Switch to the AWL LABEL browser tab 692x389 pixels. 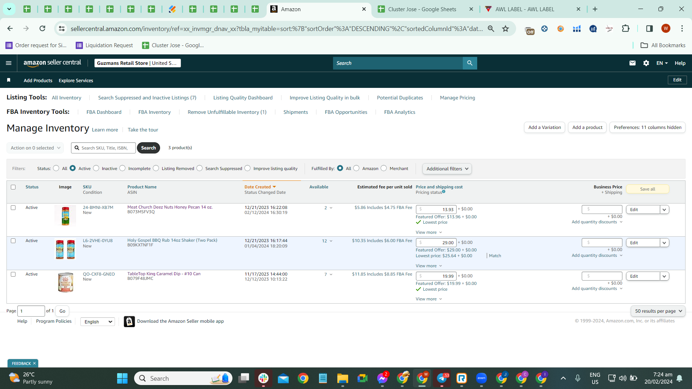click(525, 9)
